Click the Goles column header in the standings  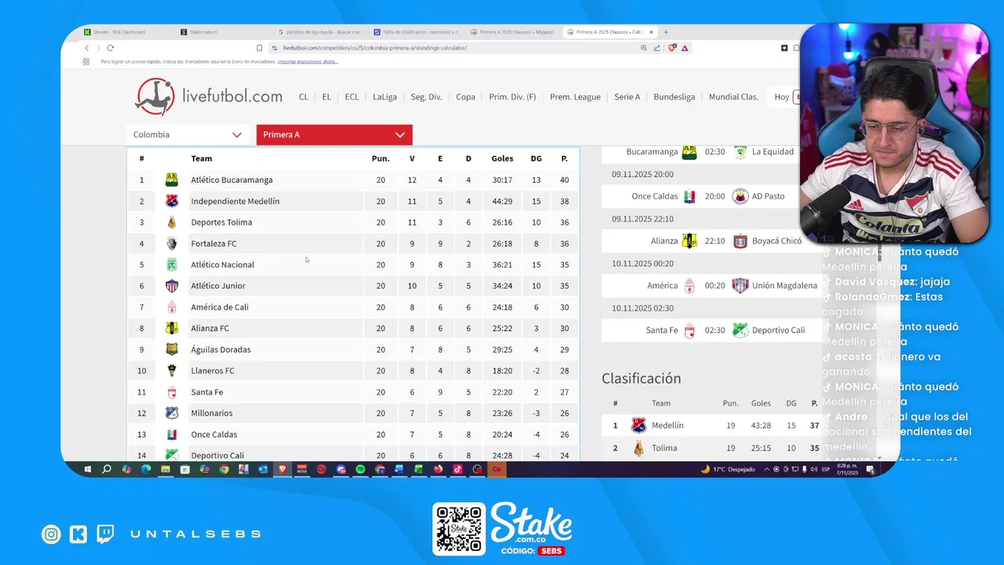[502, 159]
